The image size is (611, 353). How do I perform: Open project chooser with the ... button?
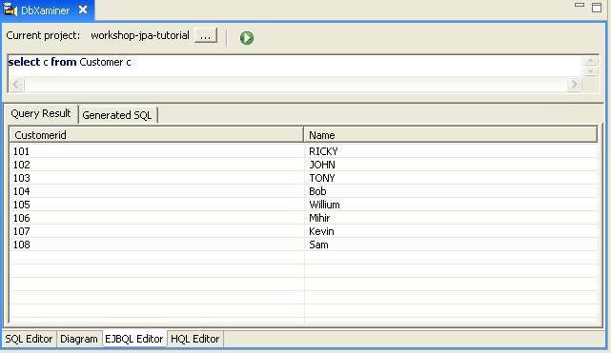pos(206,36)
